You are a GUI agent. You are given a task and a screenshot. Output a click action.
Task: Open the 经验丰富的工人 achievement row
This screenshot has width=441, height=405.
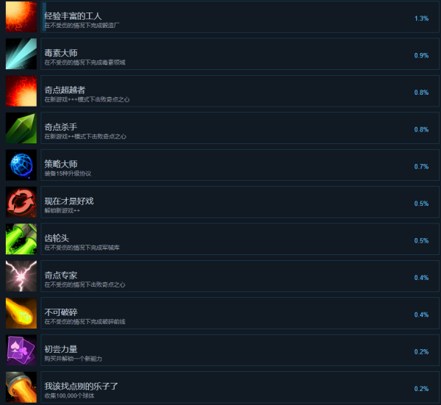[x=240, y=17]
